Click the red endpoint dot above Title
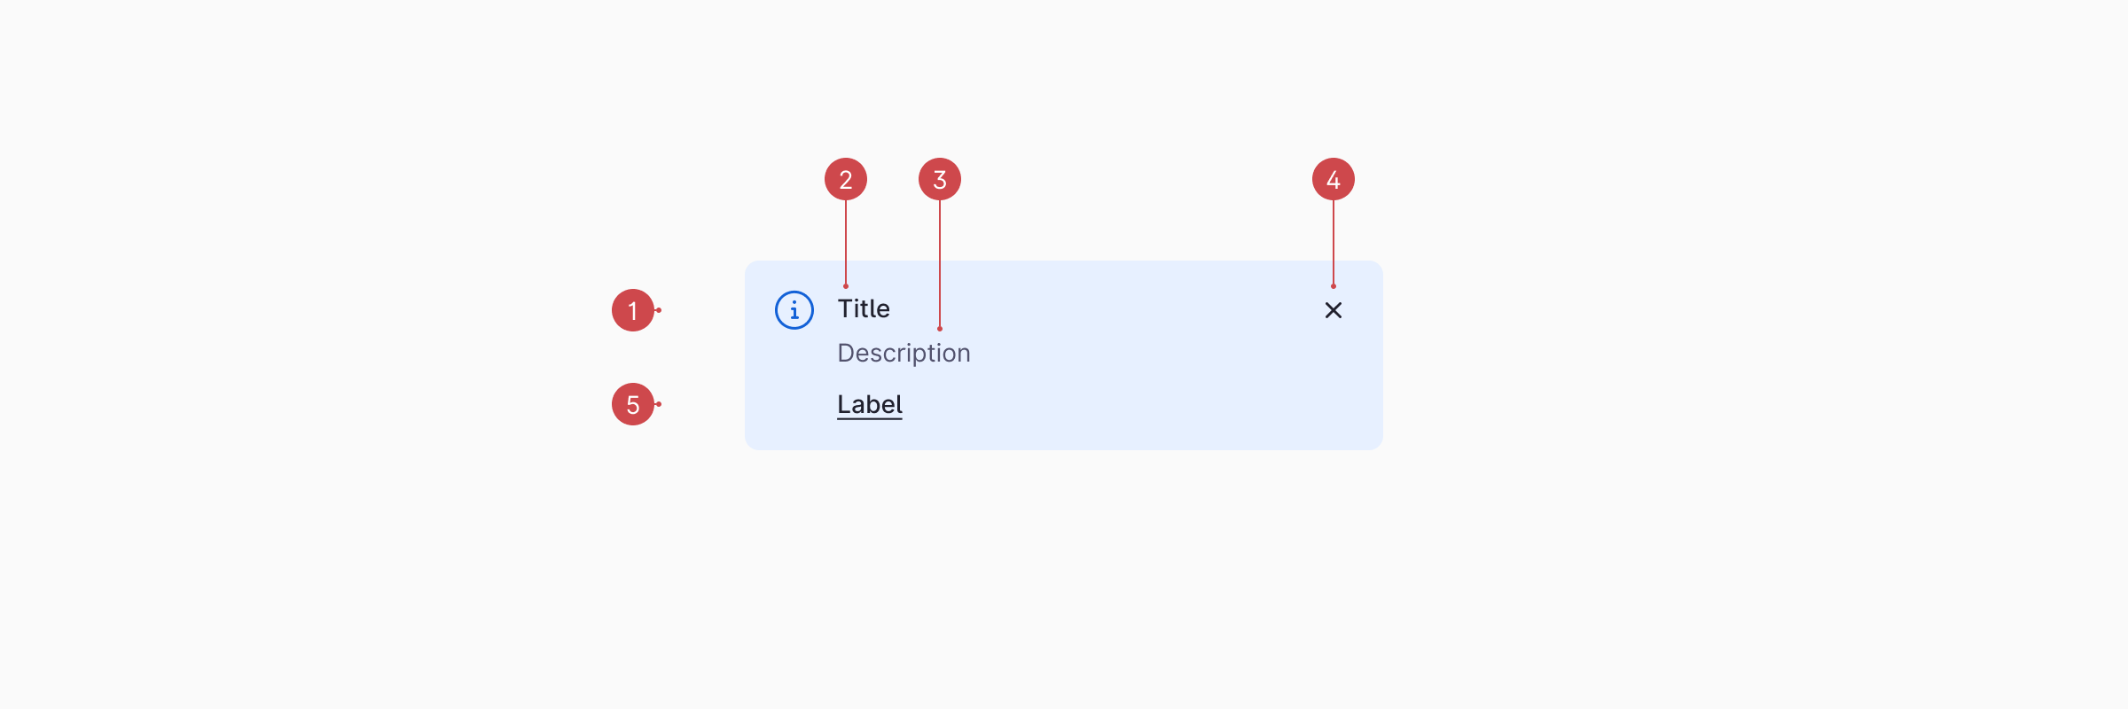 click(x=846, y=286)
